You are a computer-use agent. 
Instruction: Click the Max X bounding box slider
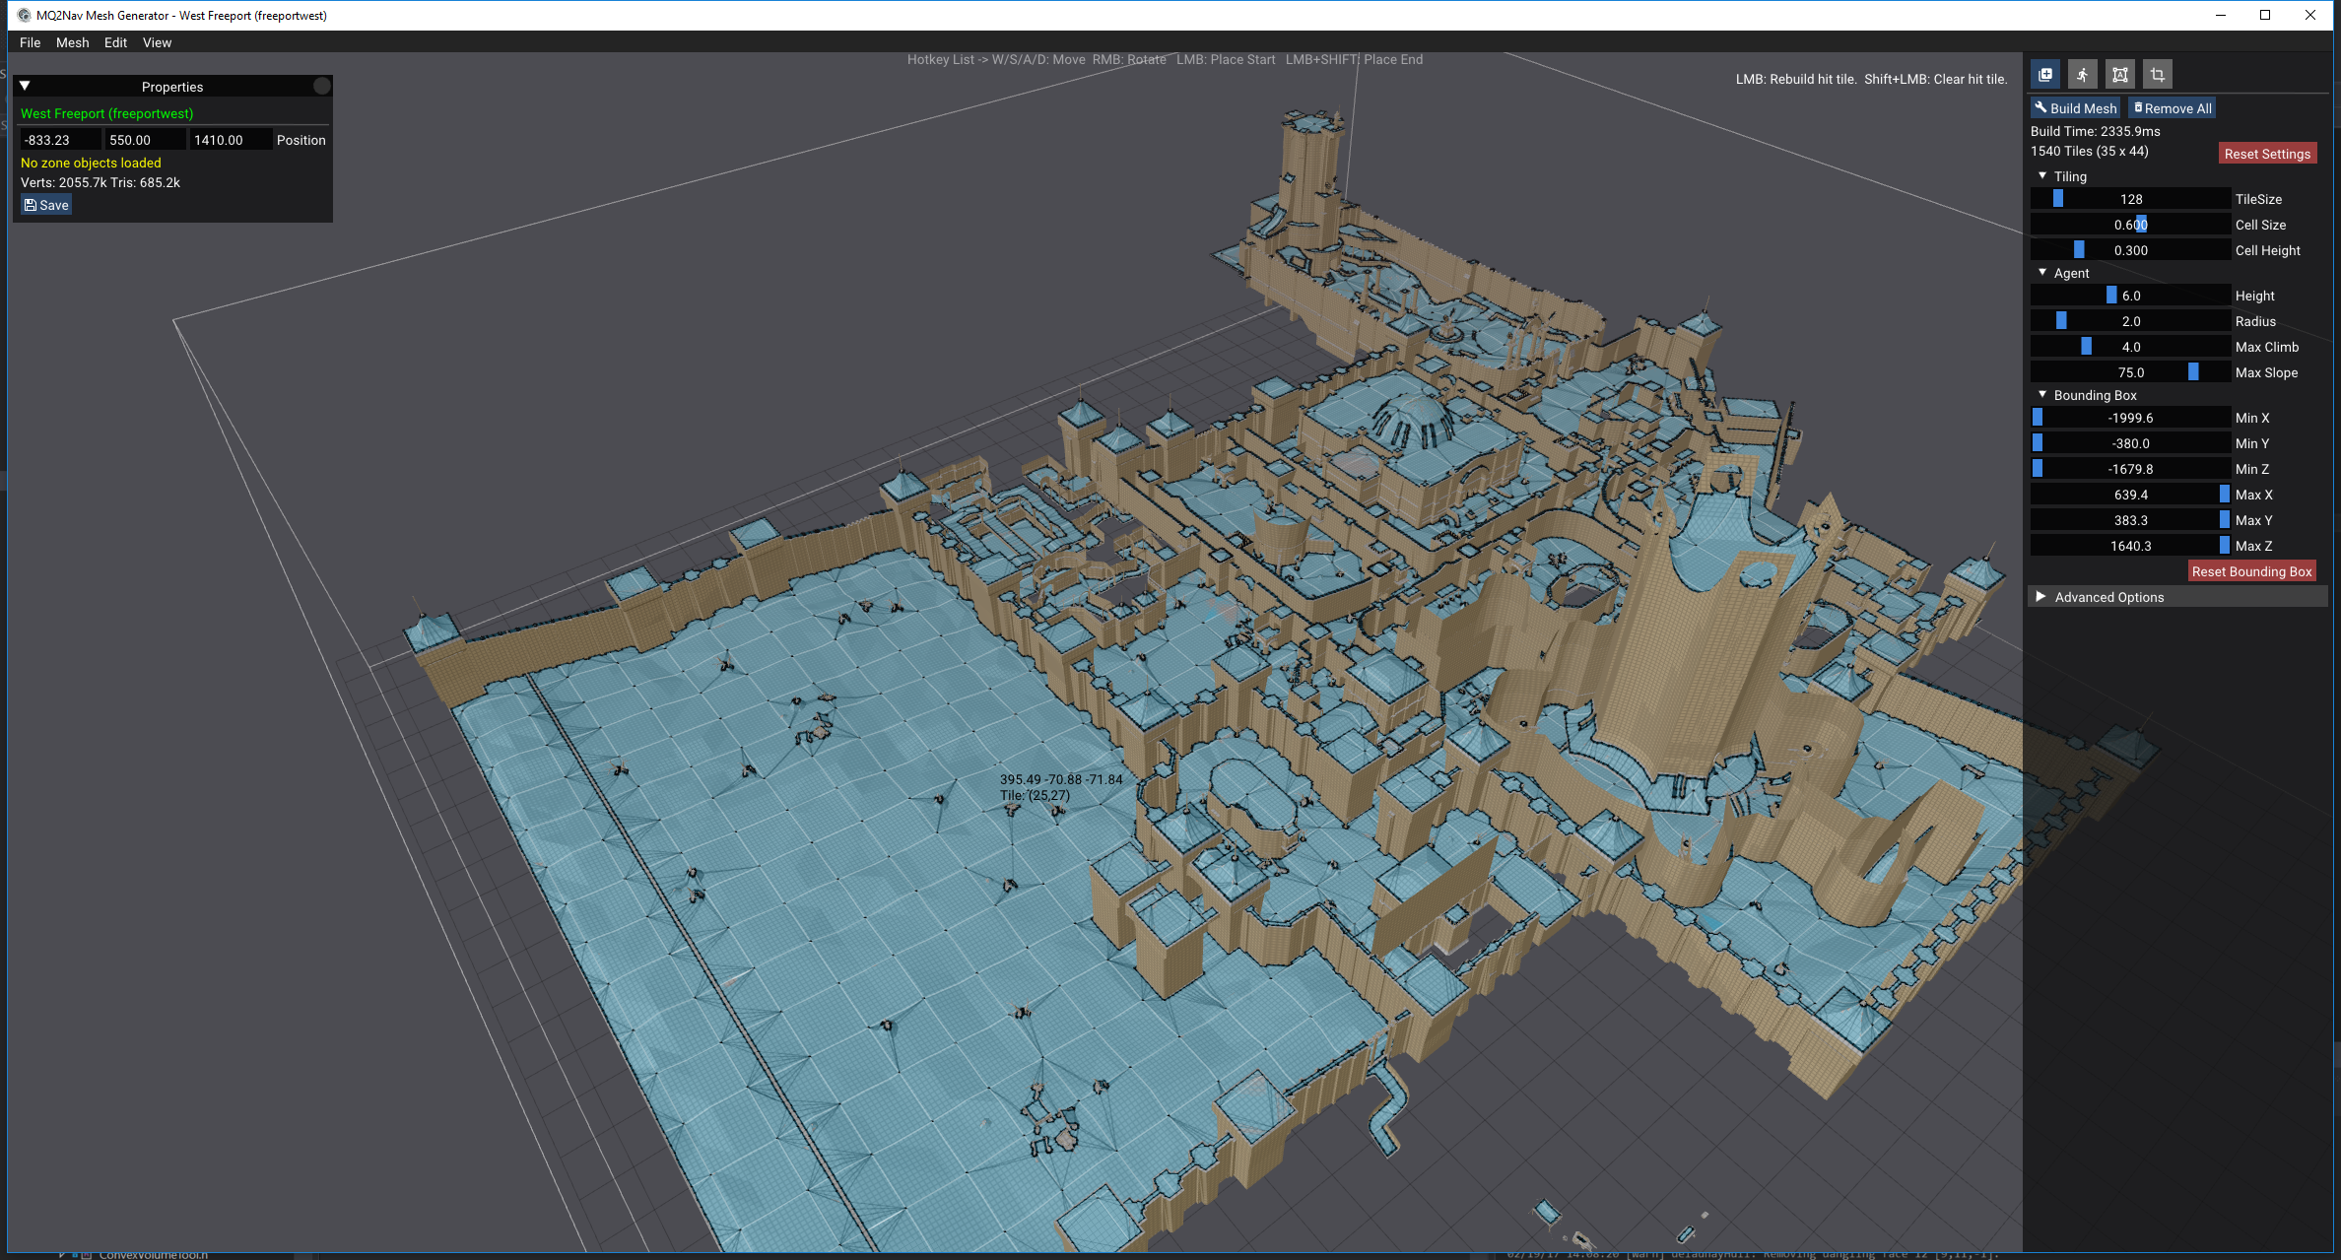click(x=2130, y=495)
